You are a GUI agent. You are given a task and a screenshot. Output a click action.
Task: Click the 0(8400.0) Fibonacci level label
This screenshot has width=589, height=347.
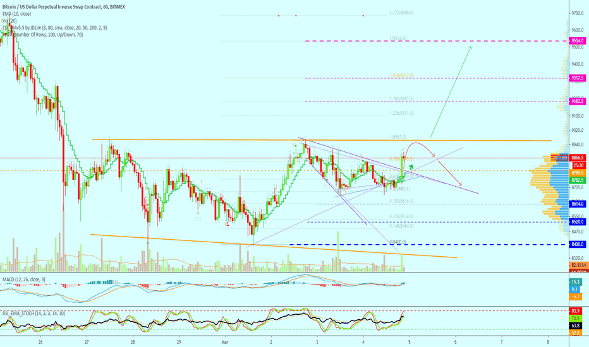coord(398,242)
